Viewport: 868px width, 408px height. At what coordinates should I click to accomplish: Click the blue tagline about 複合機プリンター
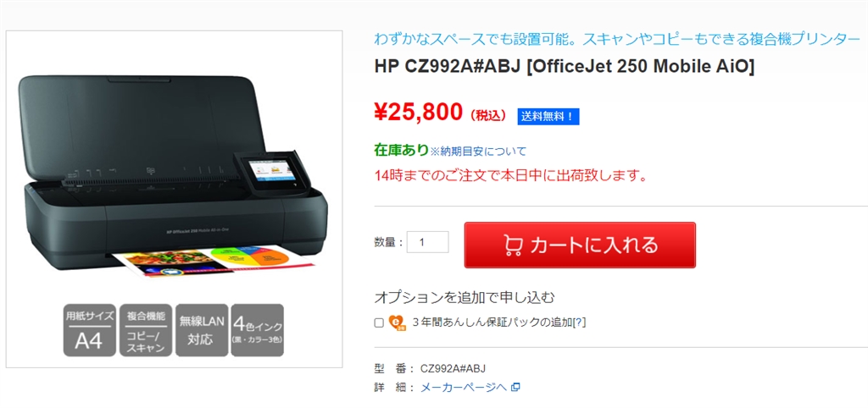[618, 39]
